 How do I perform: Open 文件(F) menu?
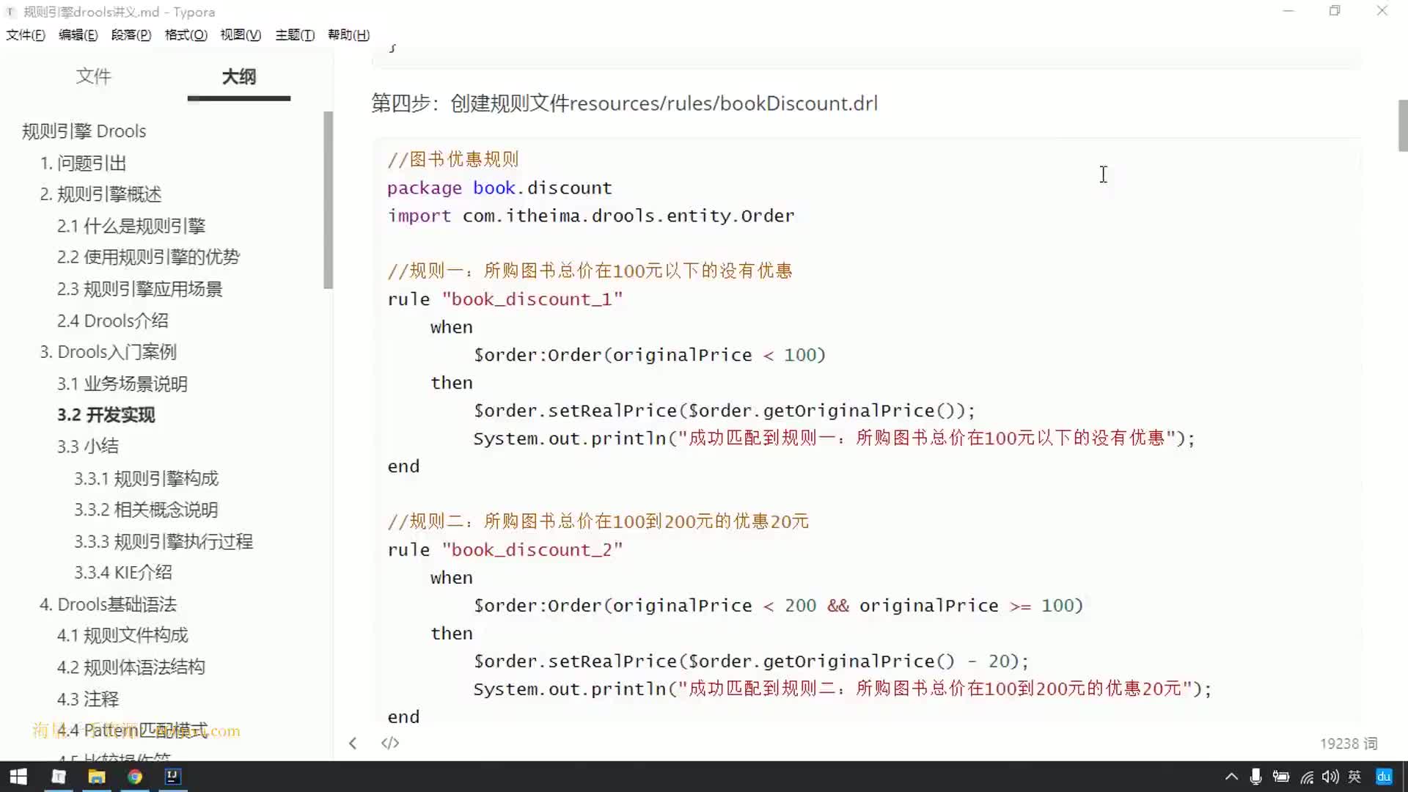point(26,35)
